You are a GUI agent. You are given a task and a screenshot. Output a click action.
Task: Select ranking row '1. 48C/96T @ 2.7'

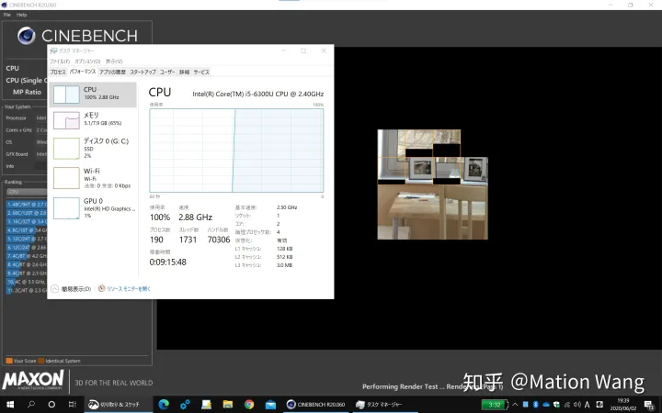coord(26,205)
